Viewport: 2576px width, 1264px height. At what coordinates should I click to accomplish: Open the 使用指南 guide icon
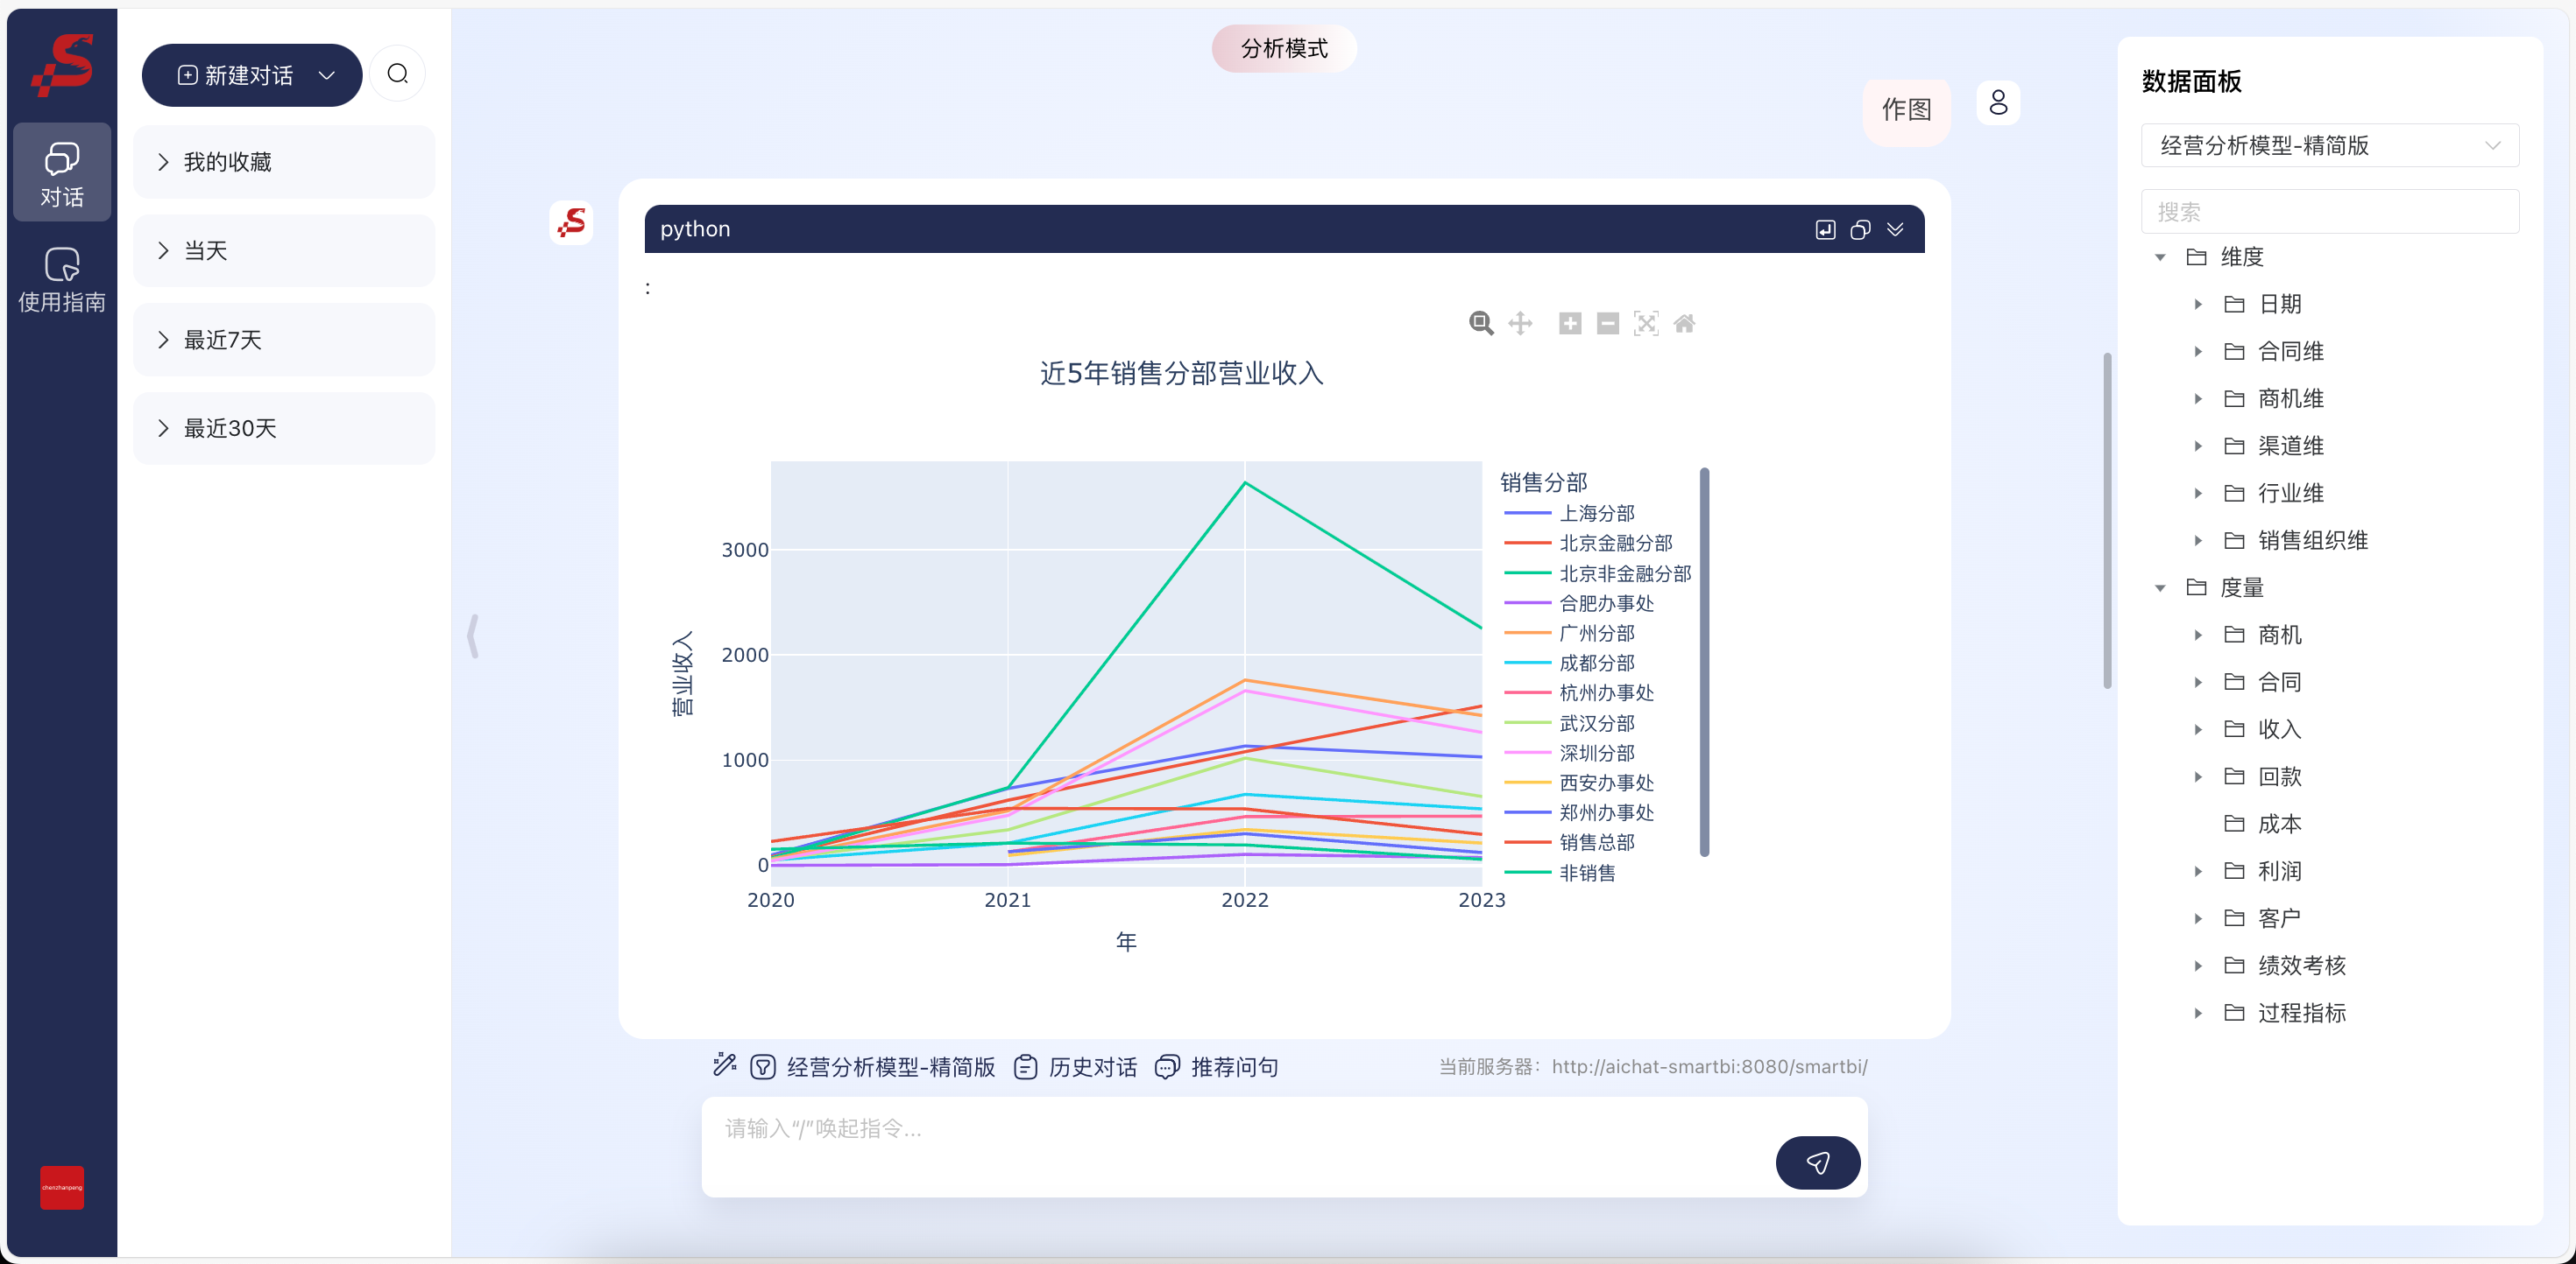[62, 264]
